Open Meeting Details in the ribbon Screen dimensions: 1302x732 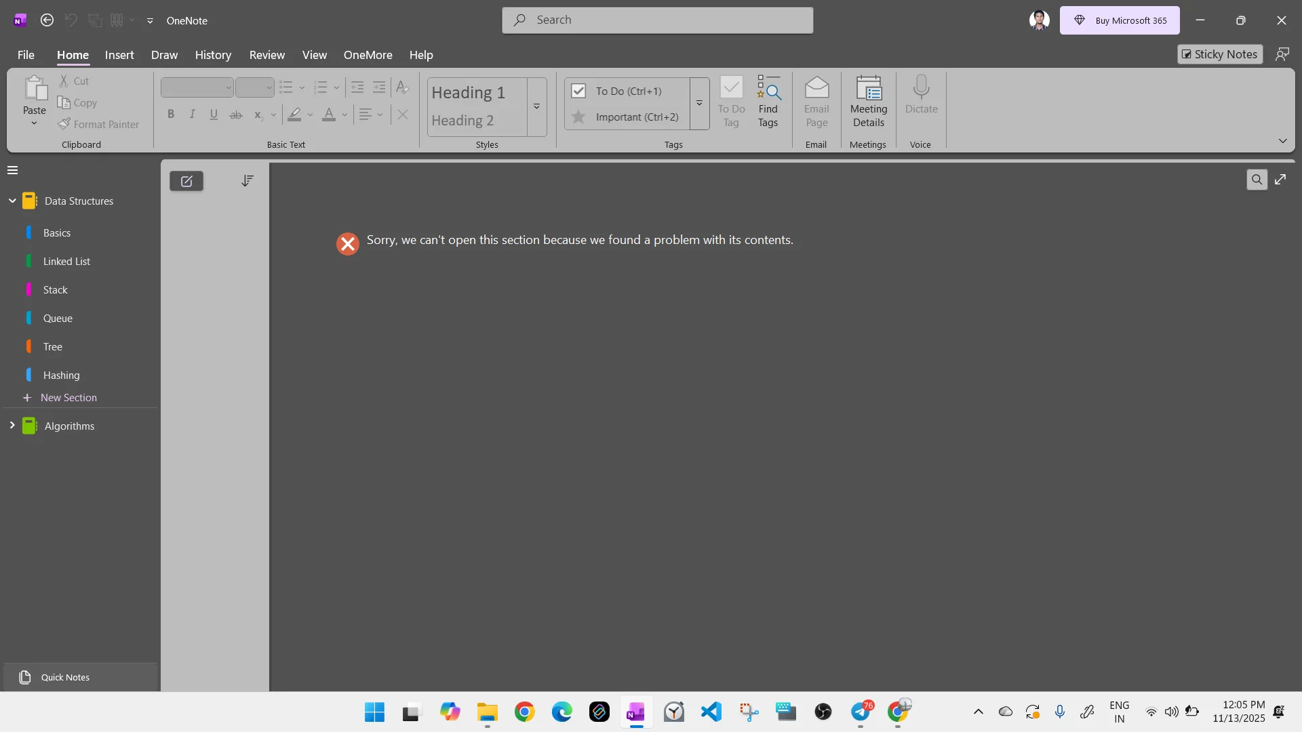[868, 102]
